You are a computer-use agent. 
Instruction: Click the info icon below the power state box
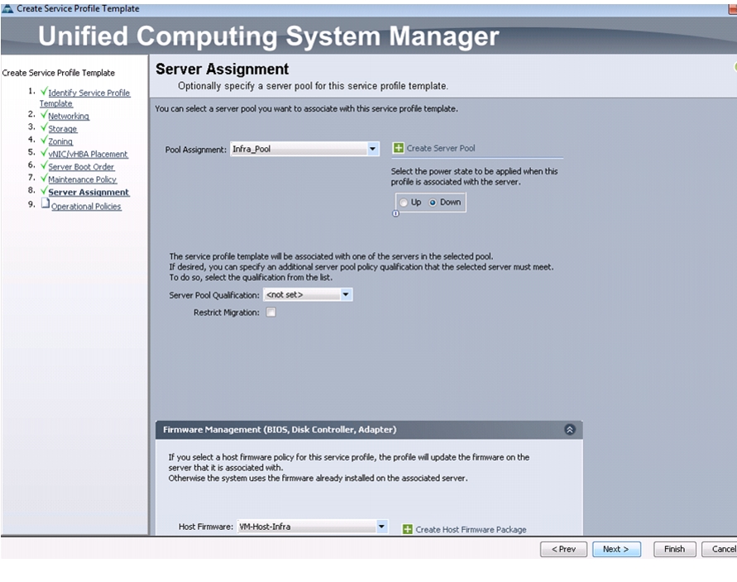395,213
